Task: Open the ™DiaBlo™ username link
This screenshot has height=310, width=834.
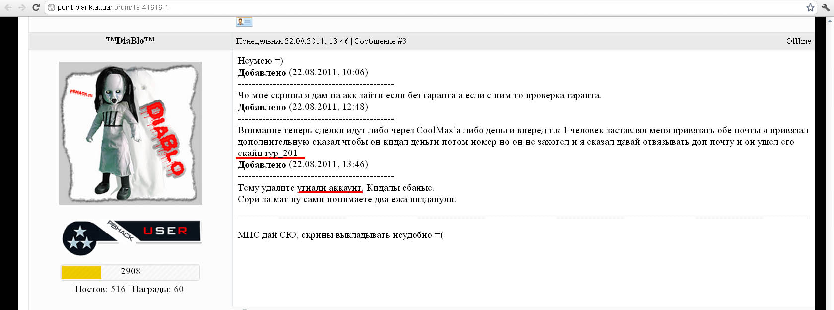Action: pos(130,40)
